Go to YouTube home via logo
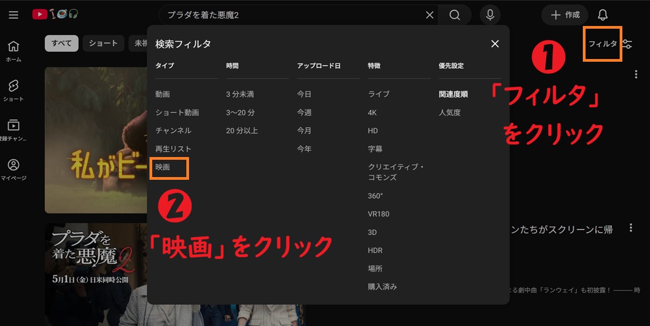This screenshot has width=650, height=326. tap(55, 15)
